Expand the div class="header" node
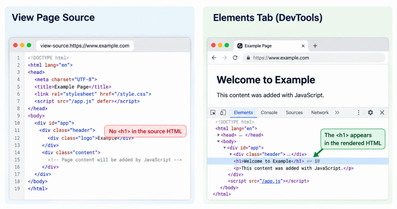This screenshot has height=209, width=397. pos(231,154)
